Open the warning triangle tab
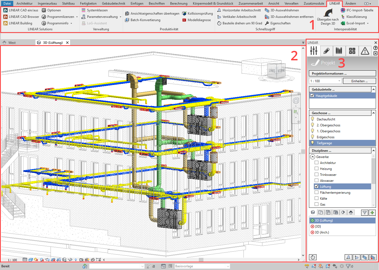Image resolution: width=379 pixels, height=270 pixels. pos(365,51)
